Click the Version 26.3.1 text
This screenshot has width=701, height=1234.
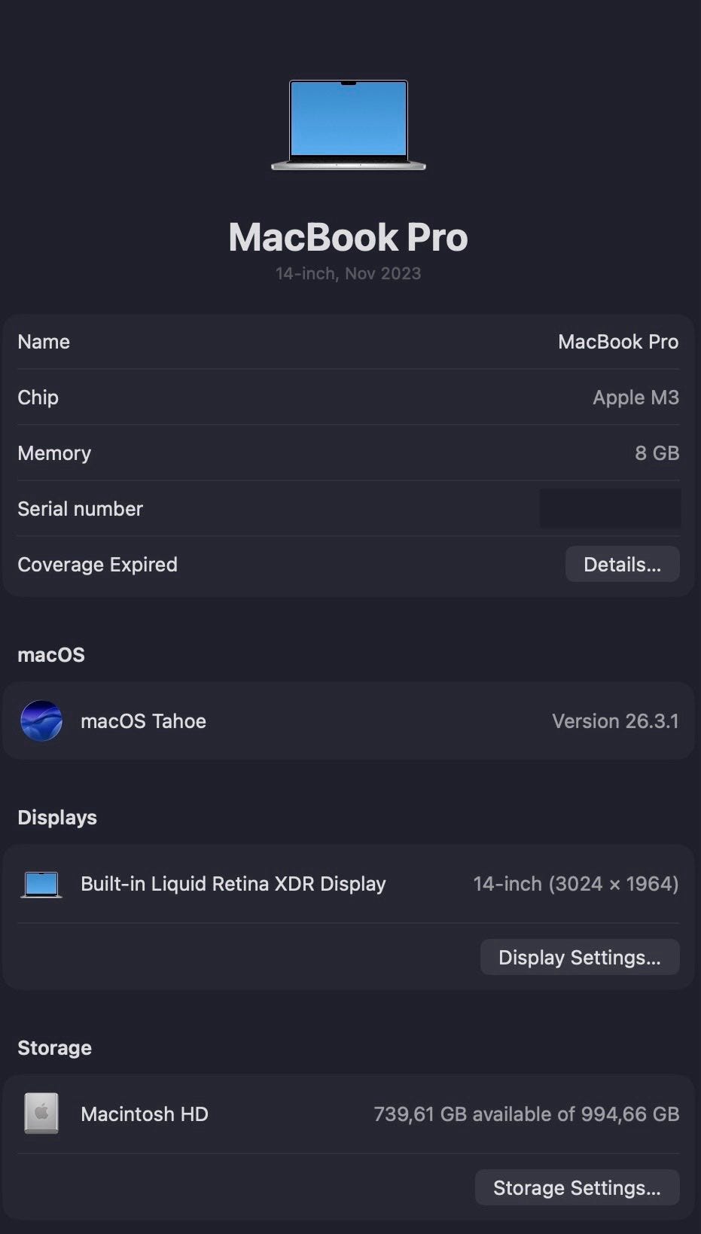(x=614, y=721)
